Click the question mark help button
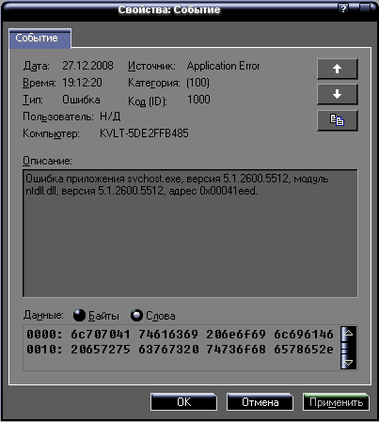Viewport: 379px width, 422px height. pos(343,8)
